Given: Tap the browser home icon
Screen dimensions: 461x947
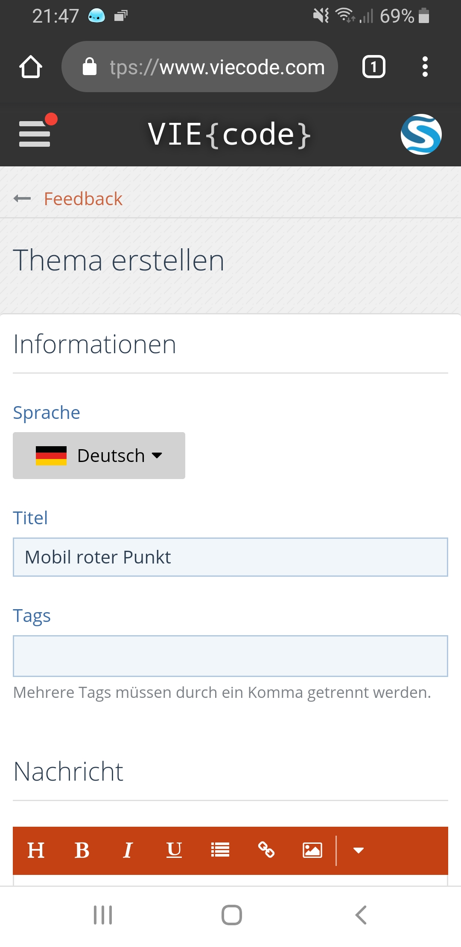Looking at the screenshot, I should point(31,67).
